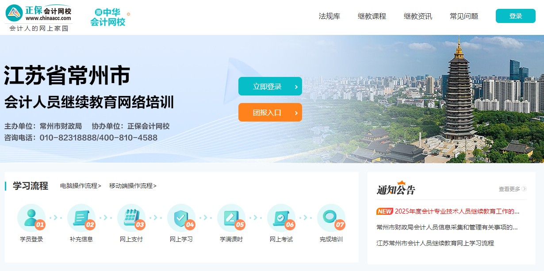The height and width of the screenshot is (271, 544).
Task: Click the 立即登录 button
Action: pos(270,86)
